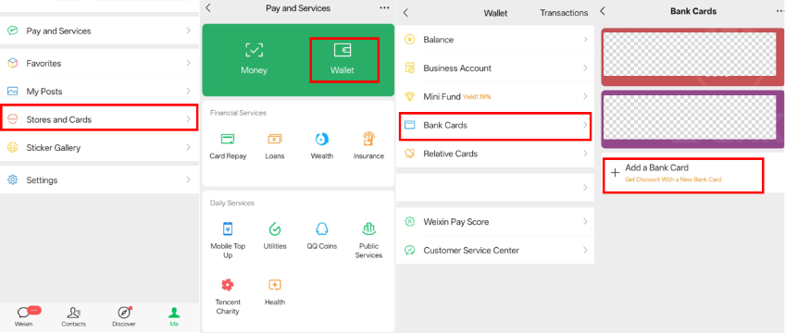Expand the Settings row chevron

pyautogui.click(x=188, y=180)
